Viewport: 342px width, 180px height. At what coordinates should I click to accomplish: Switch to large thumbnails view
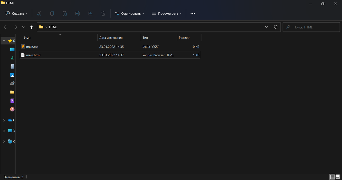tap(338, 177)
